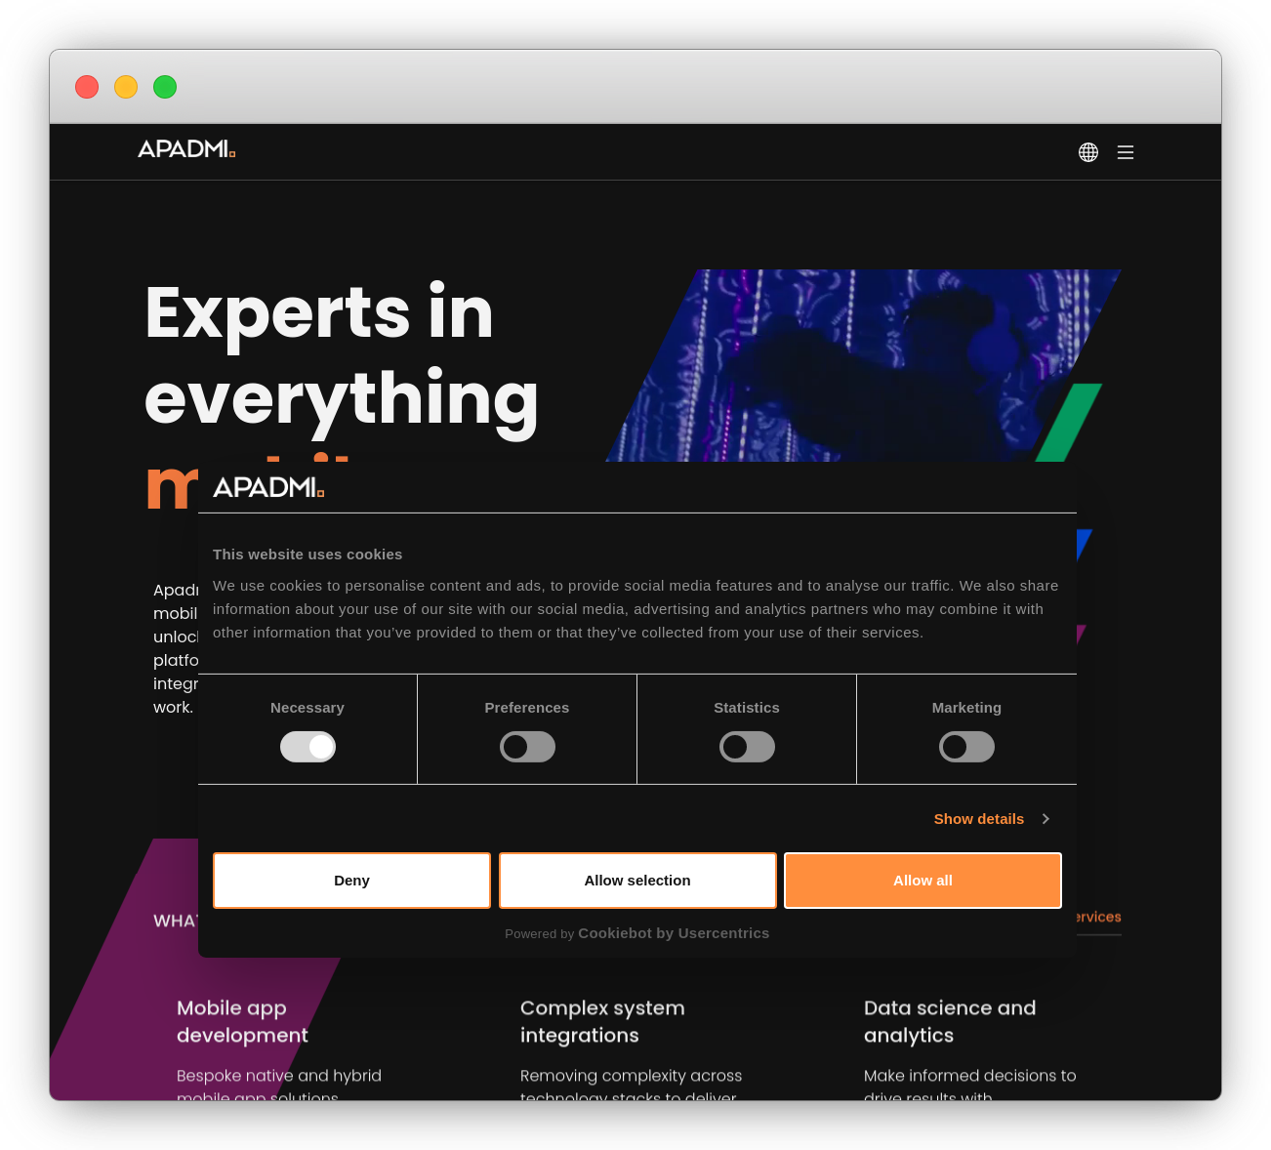
Task: Open the hamburger menu icon
Action: 1126,152
